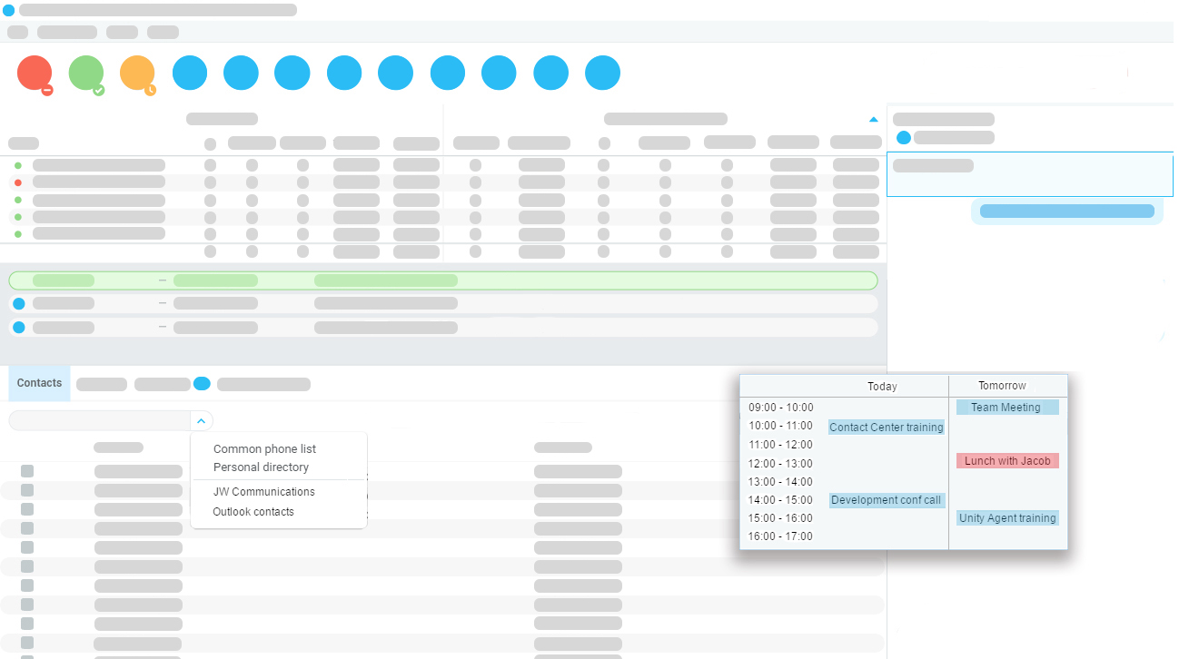Click the red status dot in agent list
This screenshot has height=659, width=1199.
pos(18,182)
